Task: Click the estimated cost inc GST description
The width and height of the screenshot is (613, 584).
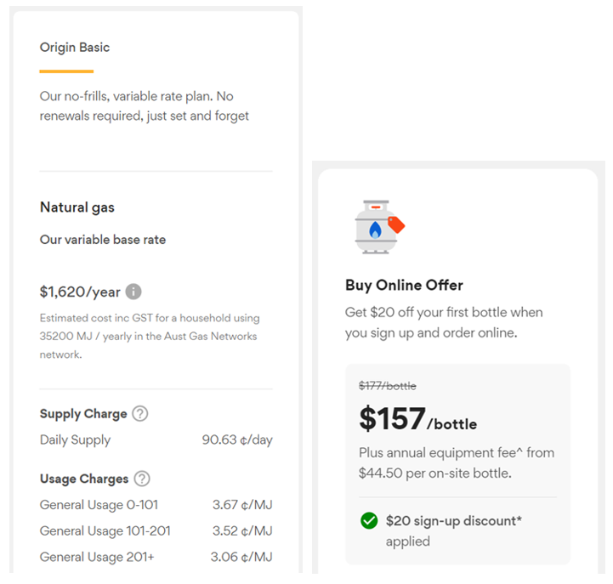Action: [x=150, y=336]
